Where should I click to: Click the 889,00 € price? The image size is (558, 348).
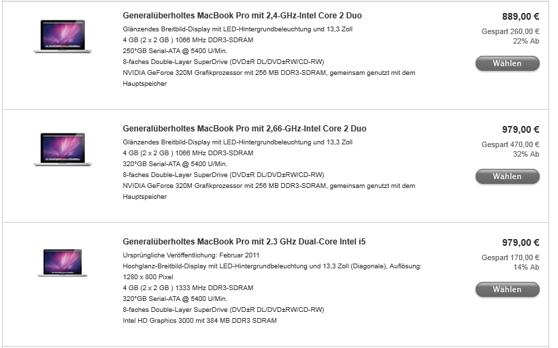coord(521,16)
